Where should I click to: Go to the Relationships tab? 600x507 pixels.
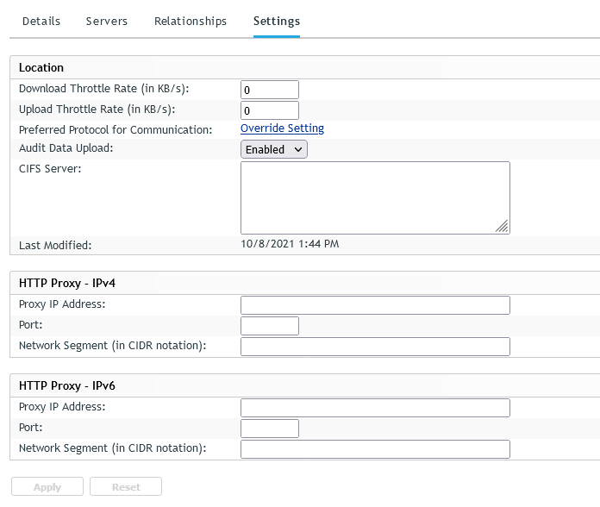click(x=191, y=21)
